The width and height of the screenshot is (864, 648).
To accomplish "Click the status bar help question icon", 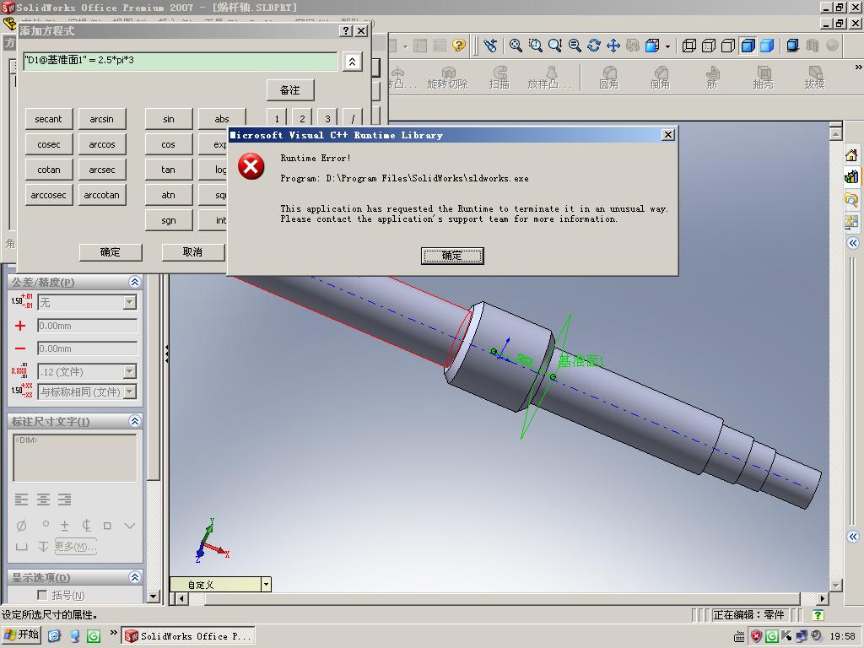I will 818,615.
